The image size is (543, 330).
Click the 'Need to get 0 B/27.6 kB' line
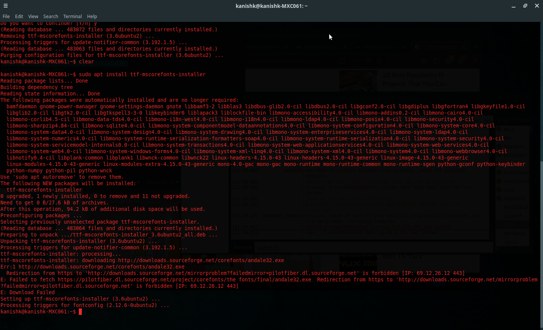[55, 203]
